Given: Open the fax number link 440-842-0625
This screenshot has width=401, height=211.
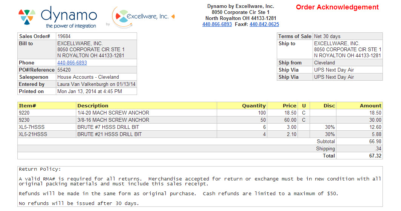Looking at the screenshot, I should coord(264,24).
